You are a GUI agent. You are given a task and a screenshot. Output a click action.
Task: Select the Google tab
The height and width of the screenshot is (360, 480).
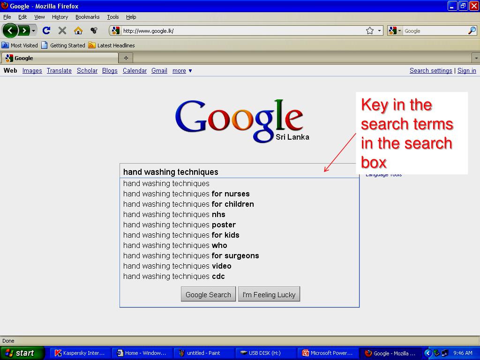pos(60,58)
